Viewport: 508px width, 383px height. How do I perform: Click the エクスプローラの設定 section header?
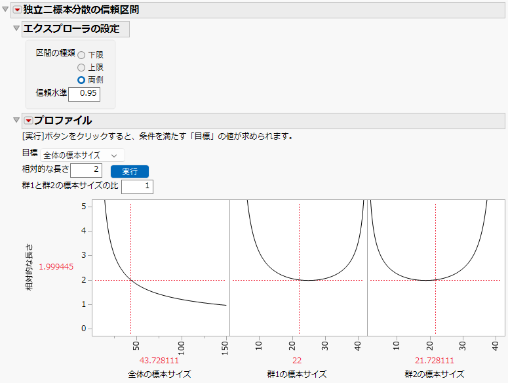(x=75, y=29)
